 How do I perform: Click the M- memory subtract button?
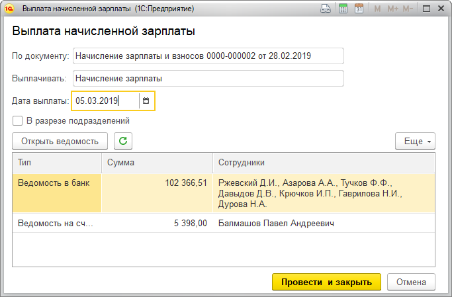coord(408,9)
